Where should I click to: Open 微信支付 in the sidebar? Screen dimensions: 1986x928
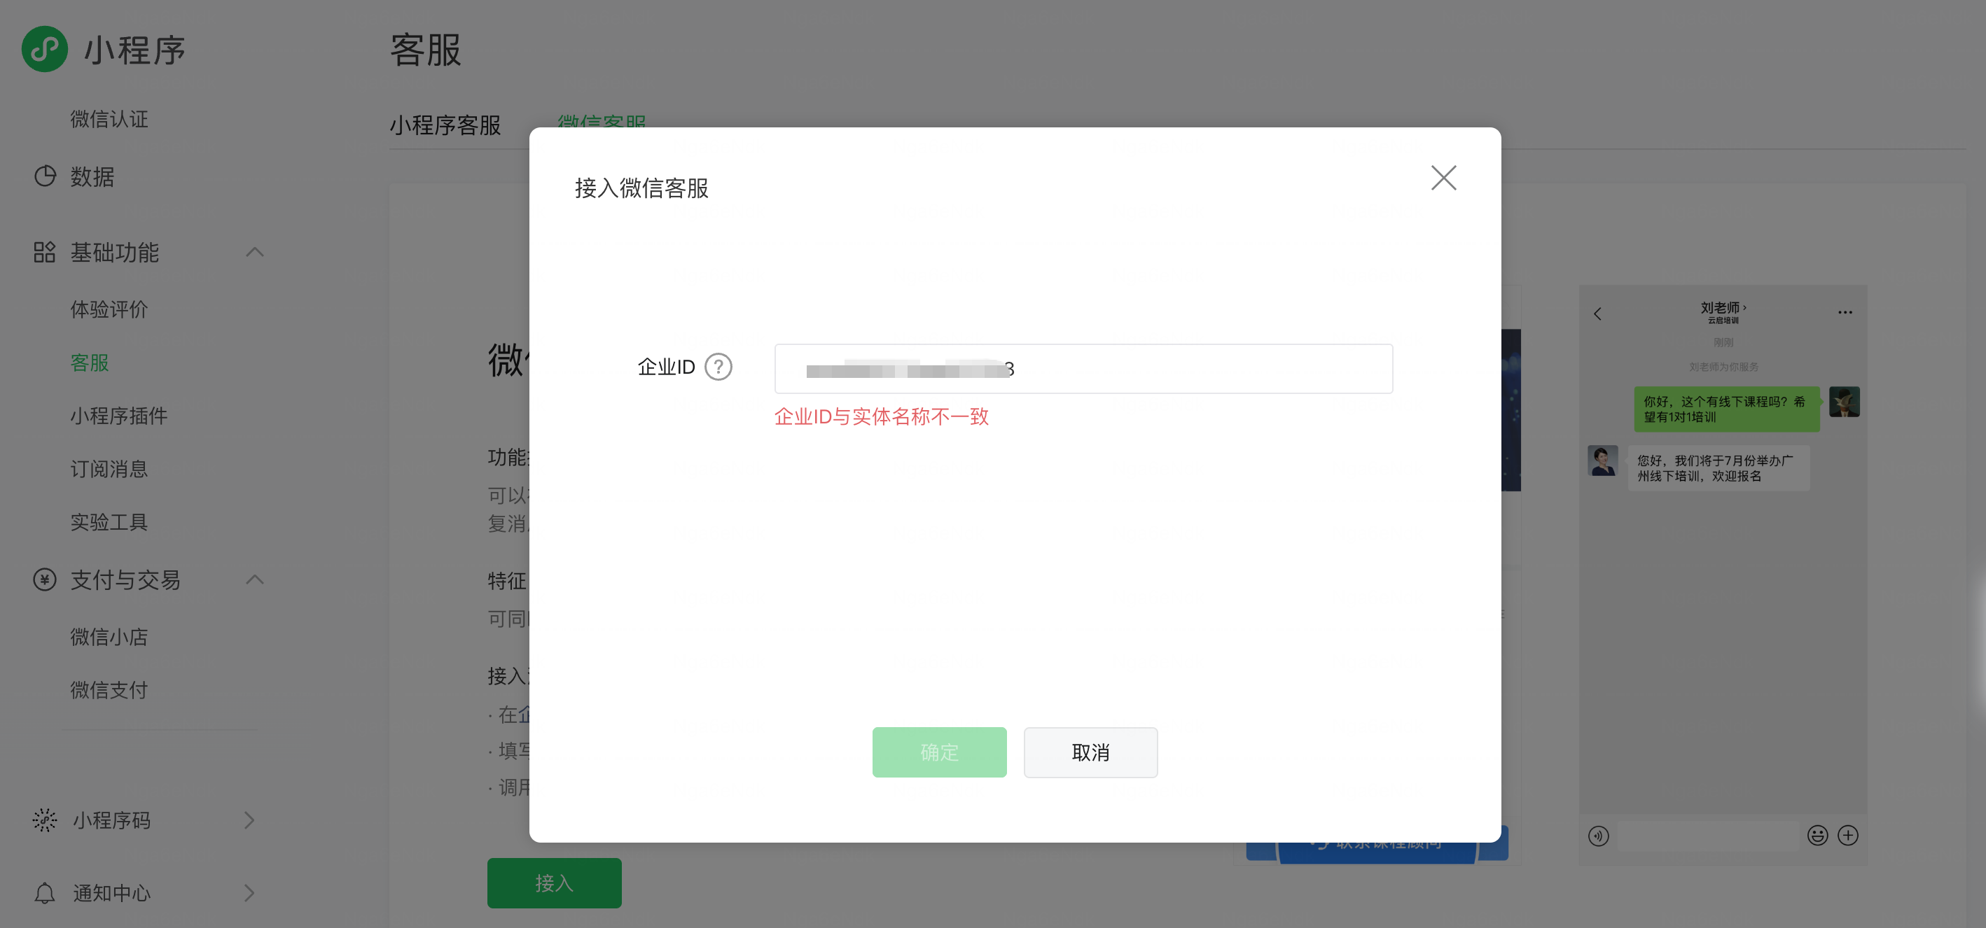[109, 690]
